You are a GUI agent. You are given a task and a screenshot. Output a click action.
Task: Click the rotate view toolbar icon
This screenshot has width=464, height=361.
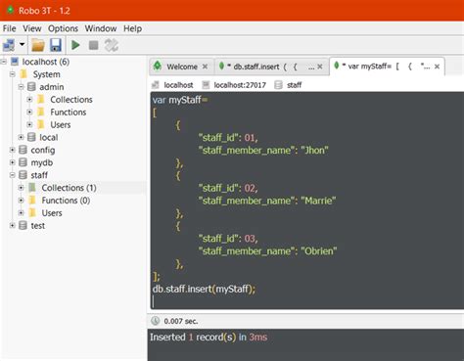click(112, 45)
